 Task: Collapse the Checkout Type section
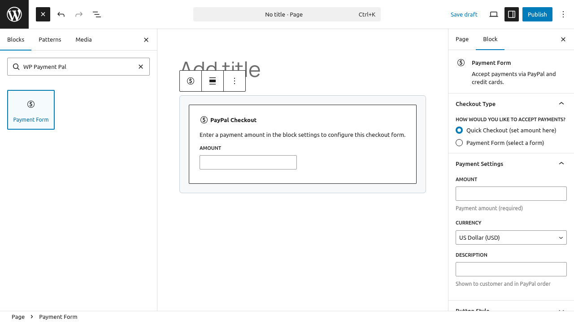point(561,103)
